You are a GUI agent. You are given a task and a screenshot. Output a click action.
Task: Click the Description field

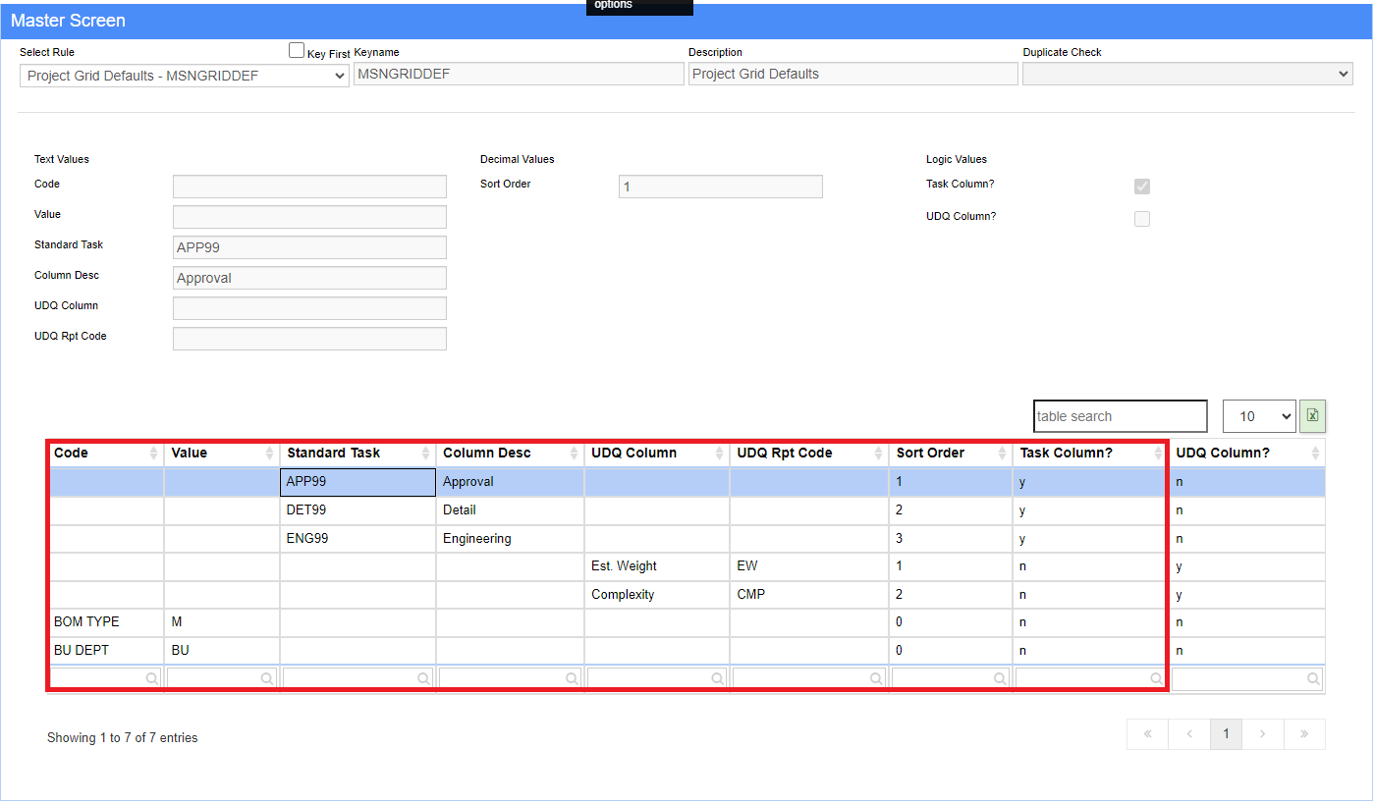coord(853,74)
